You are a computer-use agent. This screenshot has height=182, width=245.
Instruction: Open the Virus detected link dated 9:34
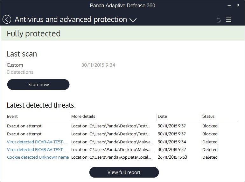(x=37, y=142)
